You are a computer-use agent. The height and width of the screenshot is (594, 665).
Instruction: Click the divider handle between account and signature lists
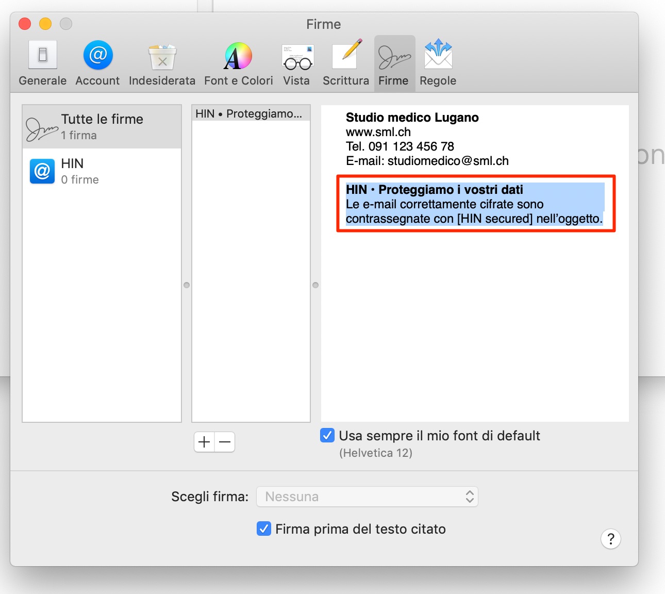(187, 285)
